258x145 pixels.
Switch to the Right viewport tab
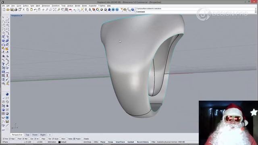coord(43,135)
